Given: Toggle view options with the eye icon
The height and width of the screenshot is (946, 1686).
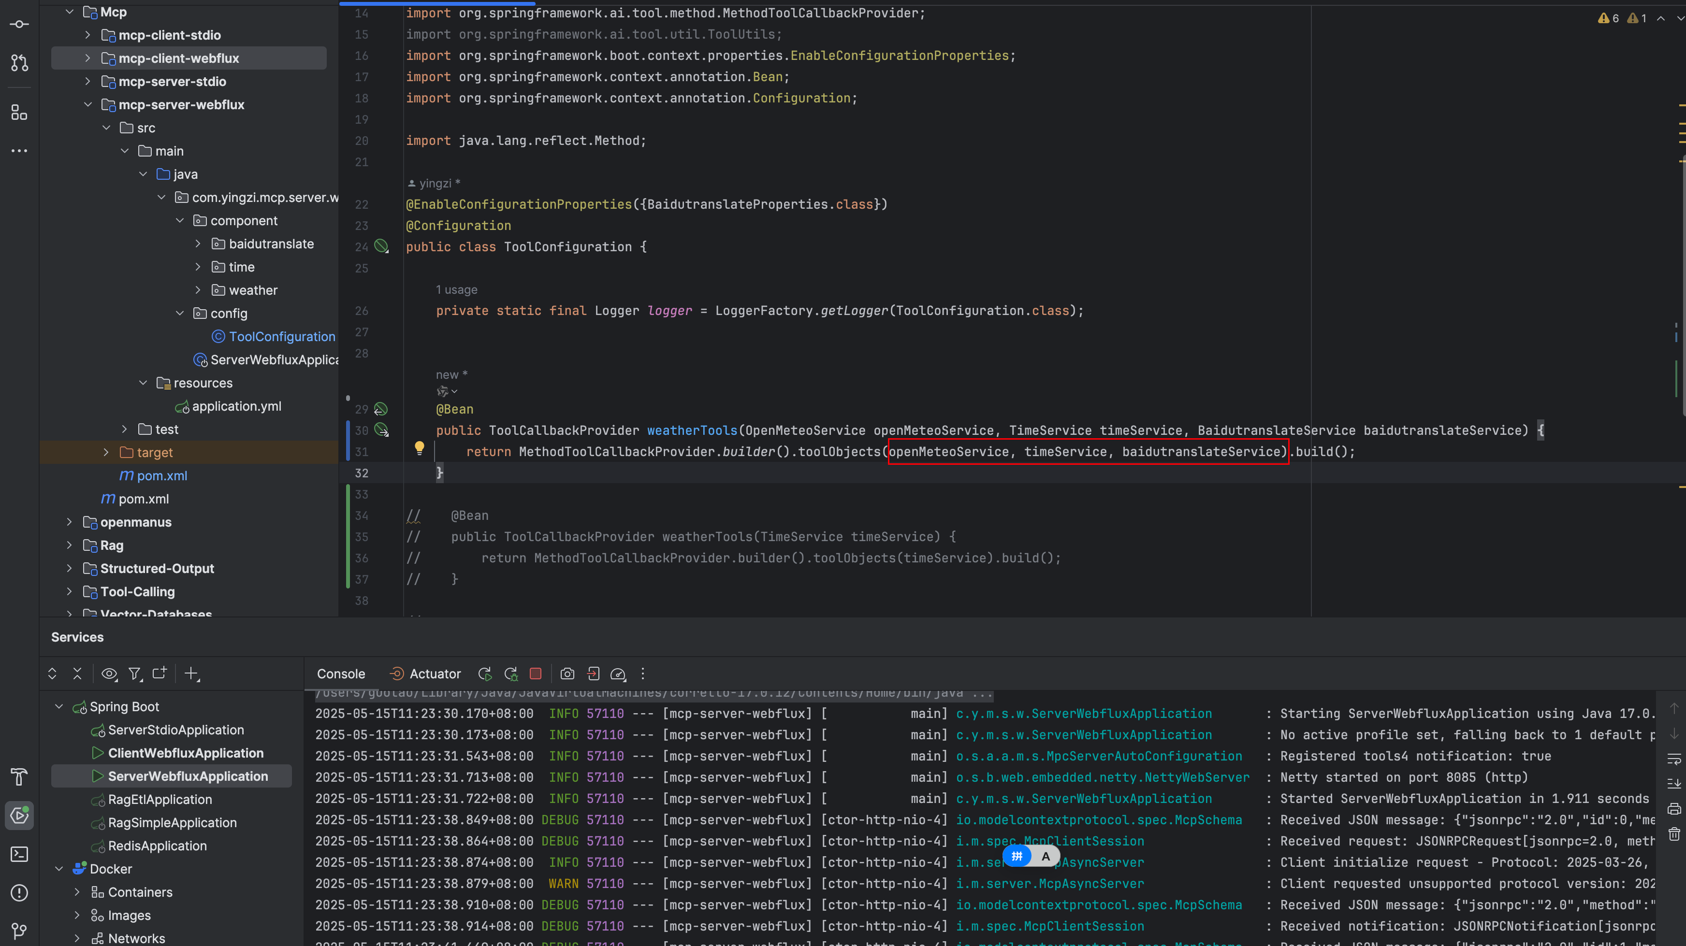Looking at the screenshot, I should click(x=109, y=674).
